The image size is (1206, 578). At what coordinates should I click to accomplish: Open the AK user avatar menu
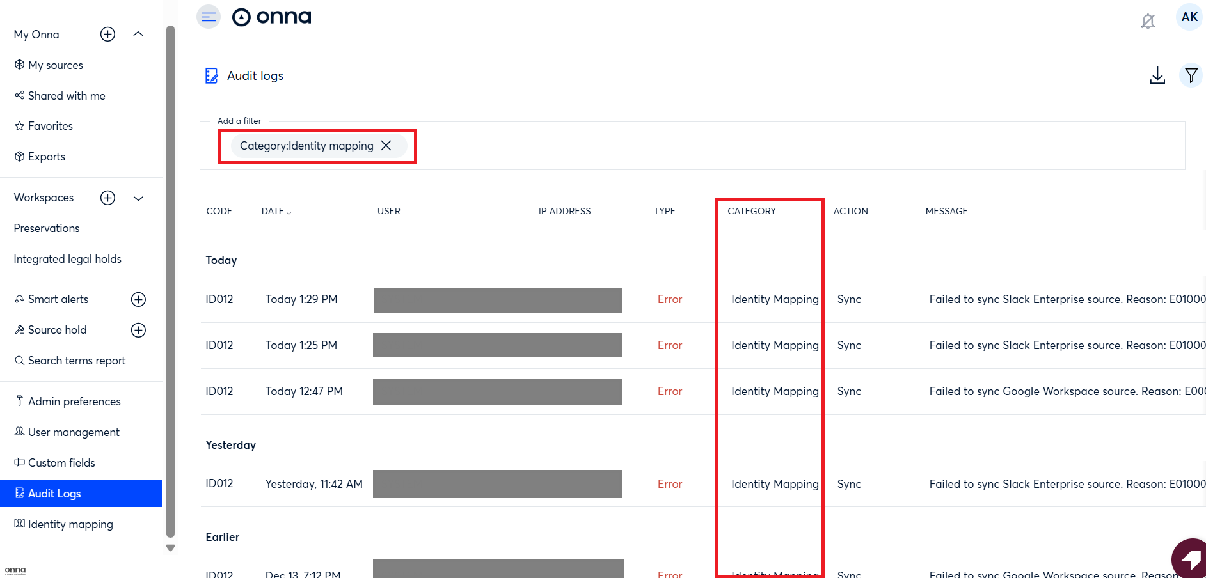point(1189,17)
